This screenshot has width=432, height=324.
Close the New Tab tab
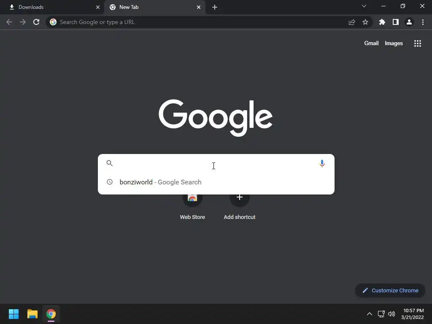pos(199,7)
